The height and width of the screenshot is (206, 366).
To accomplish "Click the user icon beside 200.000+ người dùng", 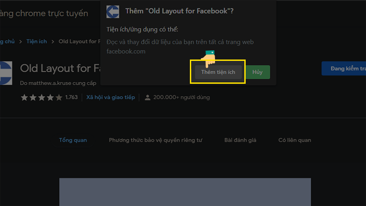I will (x=147, y=98).
